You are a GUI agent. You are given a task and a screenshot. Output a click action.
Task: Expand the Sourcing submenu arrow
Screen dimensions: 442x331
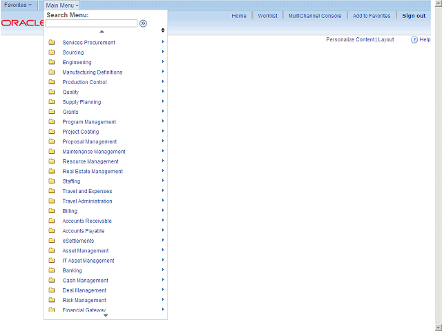coord(163,52)
